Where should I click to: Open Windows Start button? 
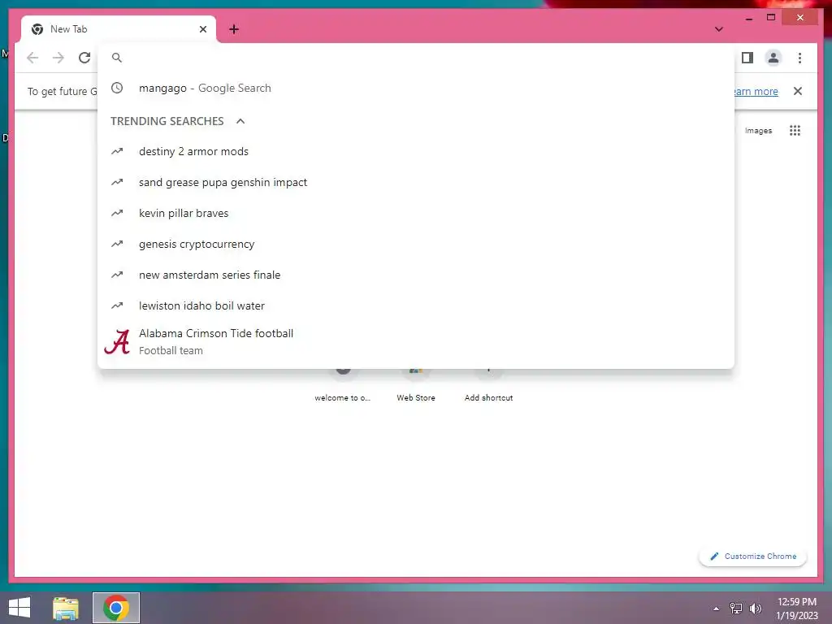19,608
